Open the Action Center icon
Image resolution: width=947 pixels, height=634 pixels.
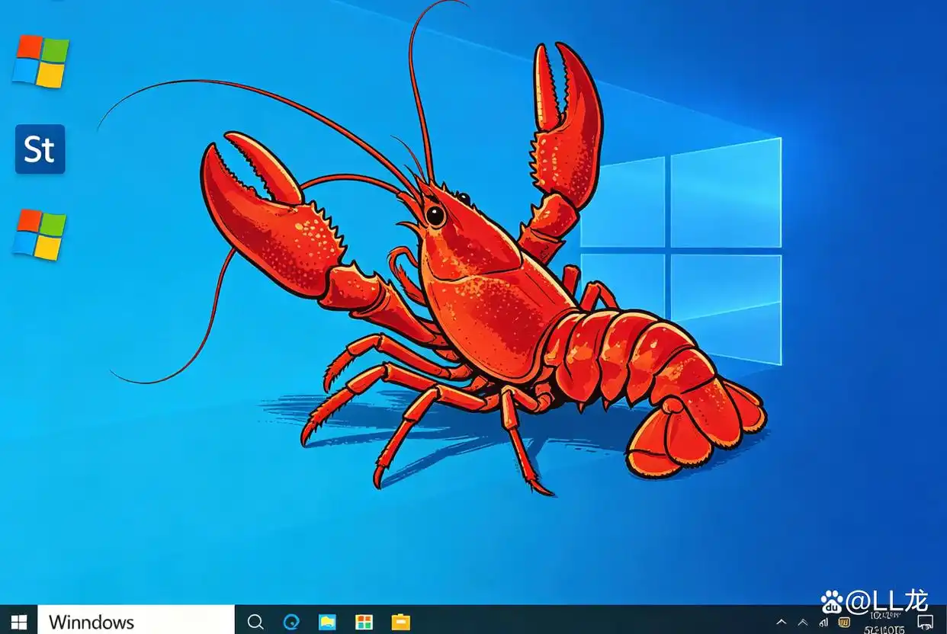coord(925,622)
